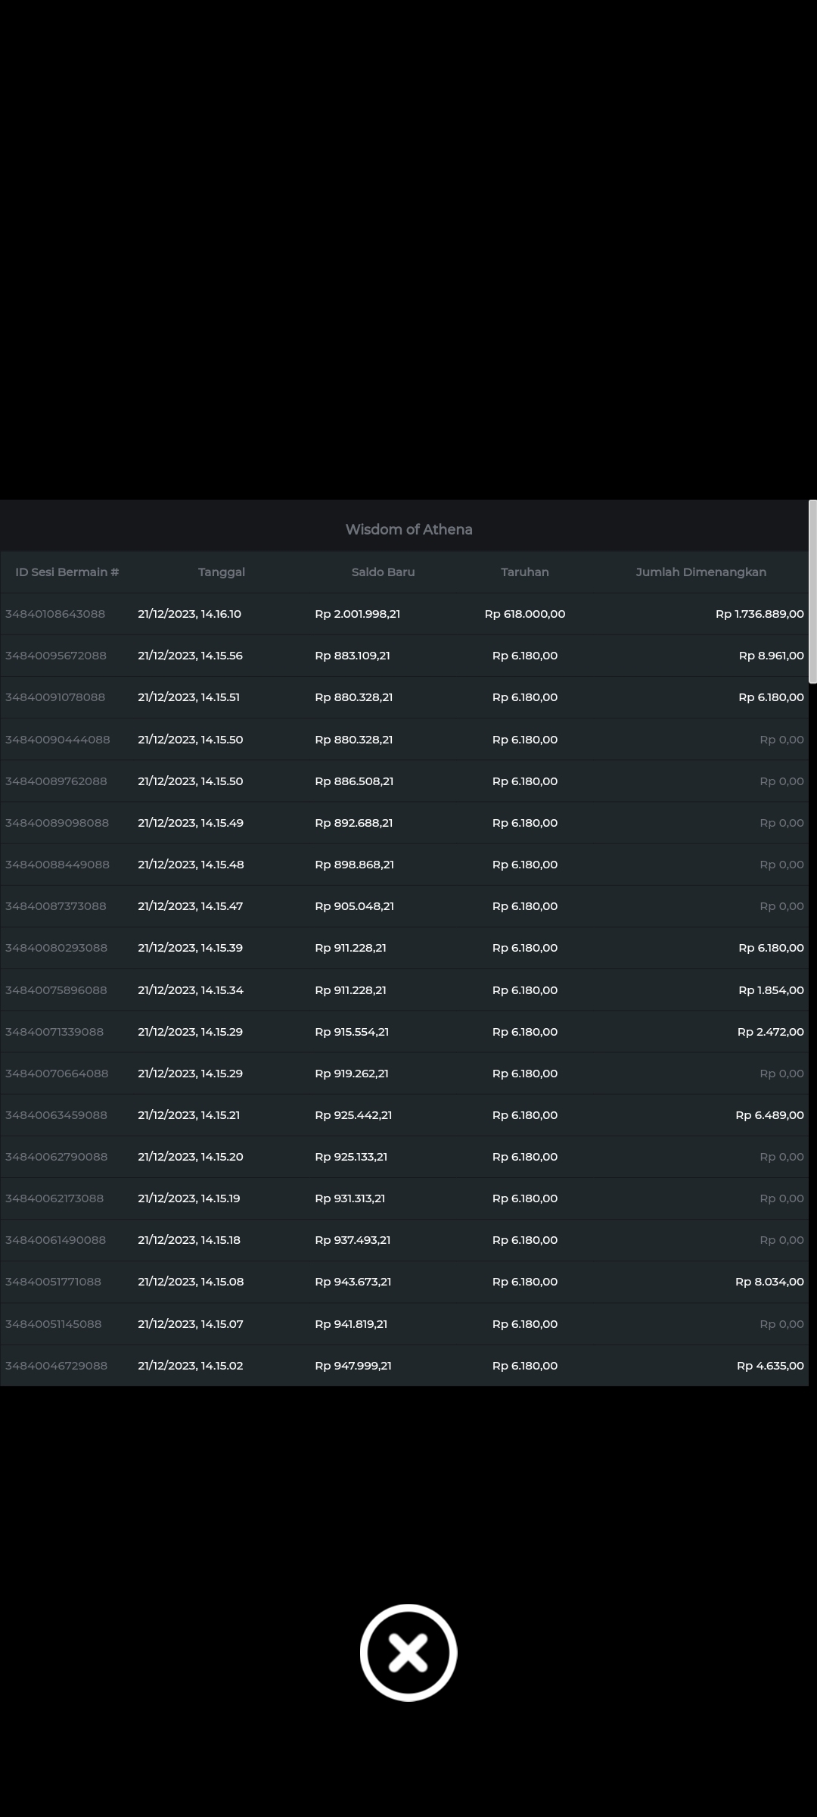Viewport: 817px width, 1817px height.
Task: Click session ID 34840062173088
Action: (x=54, y=1198)
